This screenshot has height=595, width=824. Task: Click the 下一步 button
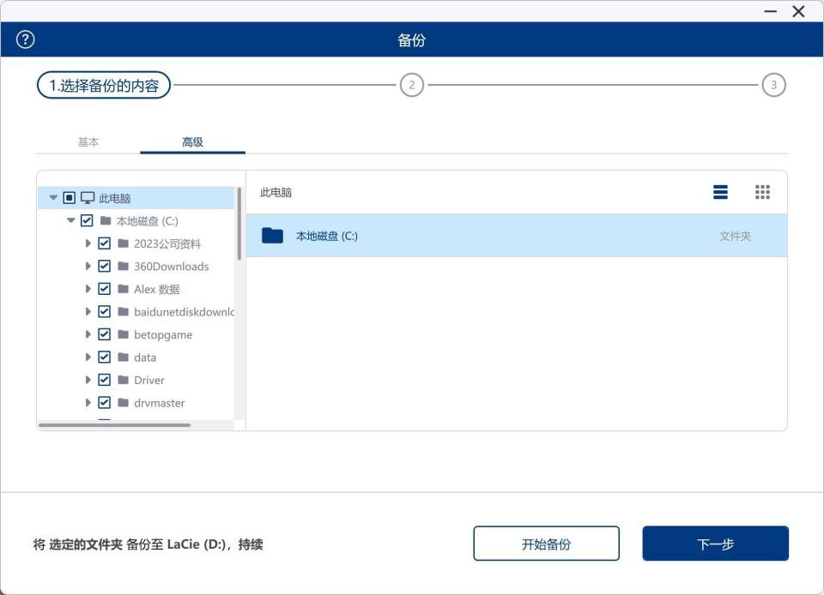(x=715, y=544)
